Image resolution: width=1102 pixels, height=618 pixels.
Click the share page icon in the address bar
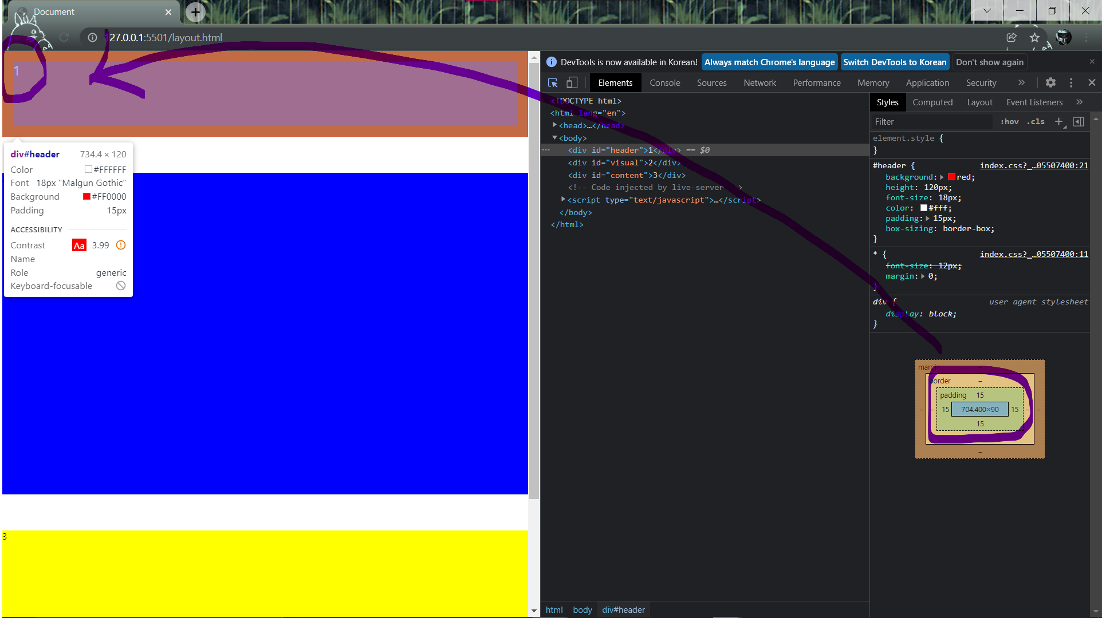click(1012, 38)
